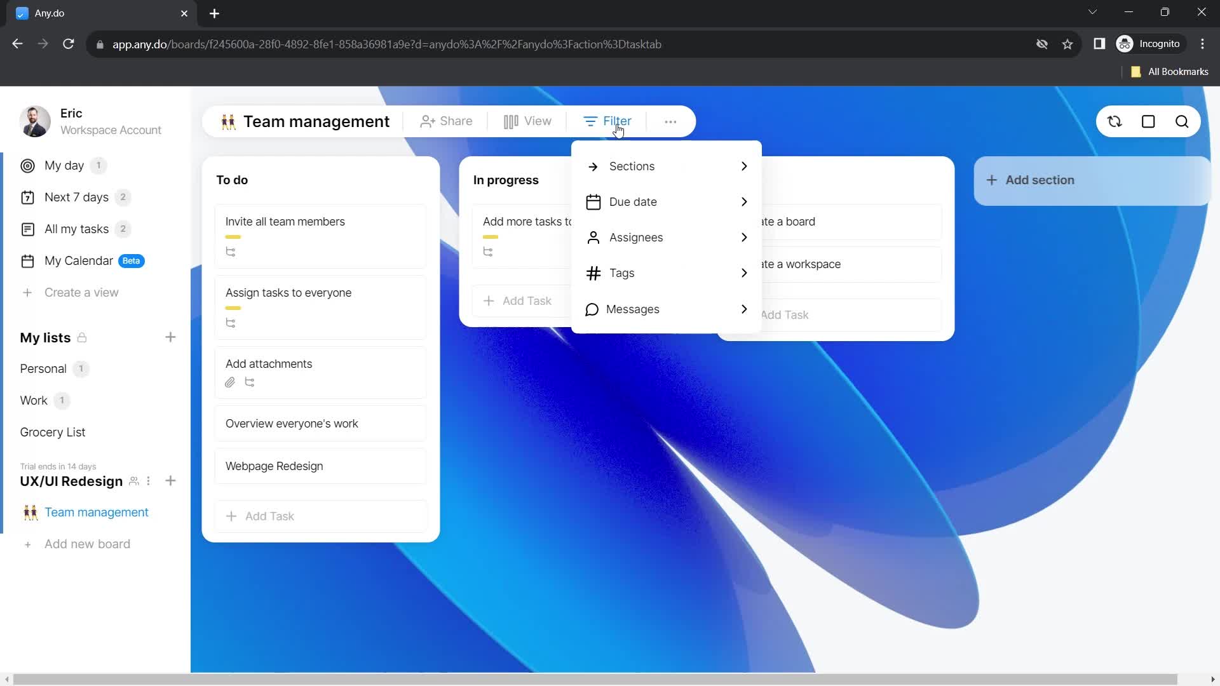Click the horizontal scrollbar at bottom
Viewport: 1220px width, 686px height.
click(x=595, y=680)
